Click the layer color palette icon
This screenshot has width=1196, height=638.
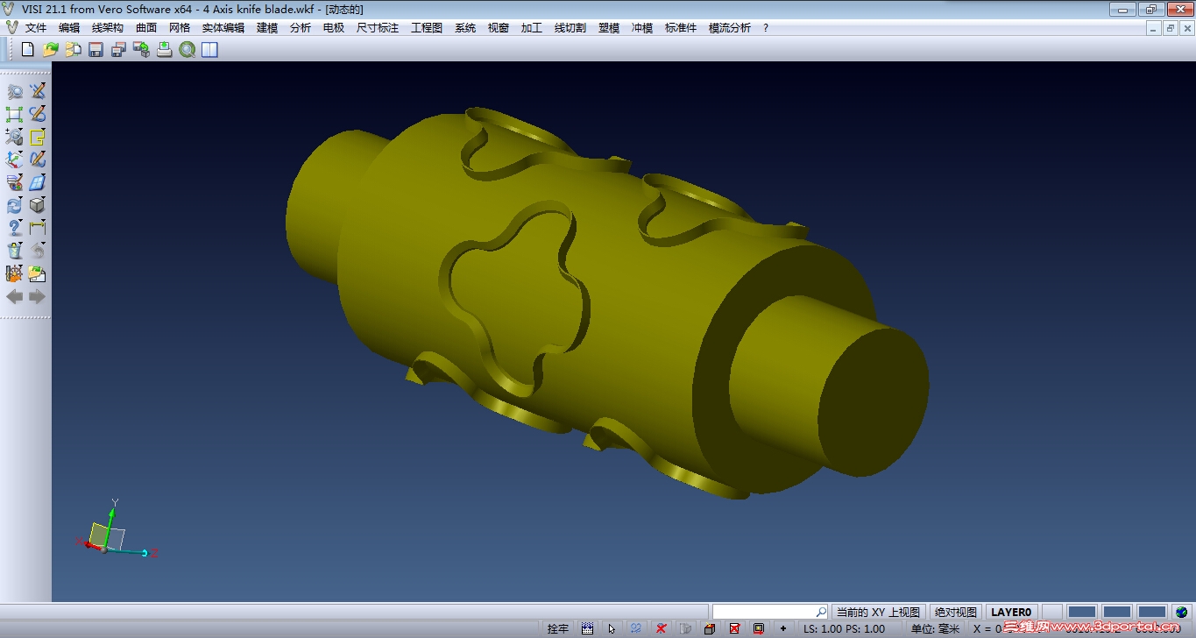(14, 182)
